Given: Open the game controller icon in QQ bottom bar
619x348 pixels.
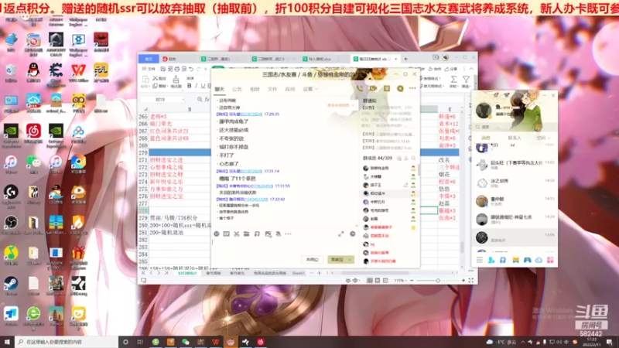Looking at the screenshot, I should click(x=527, y=260).
